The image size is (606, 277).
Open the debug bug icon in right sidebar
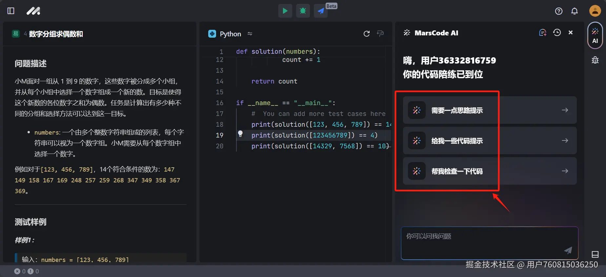pos(595,60)
